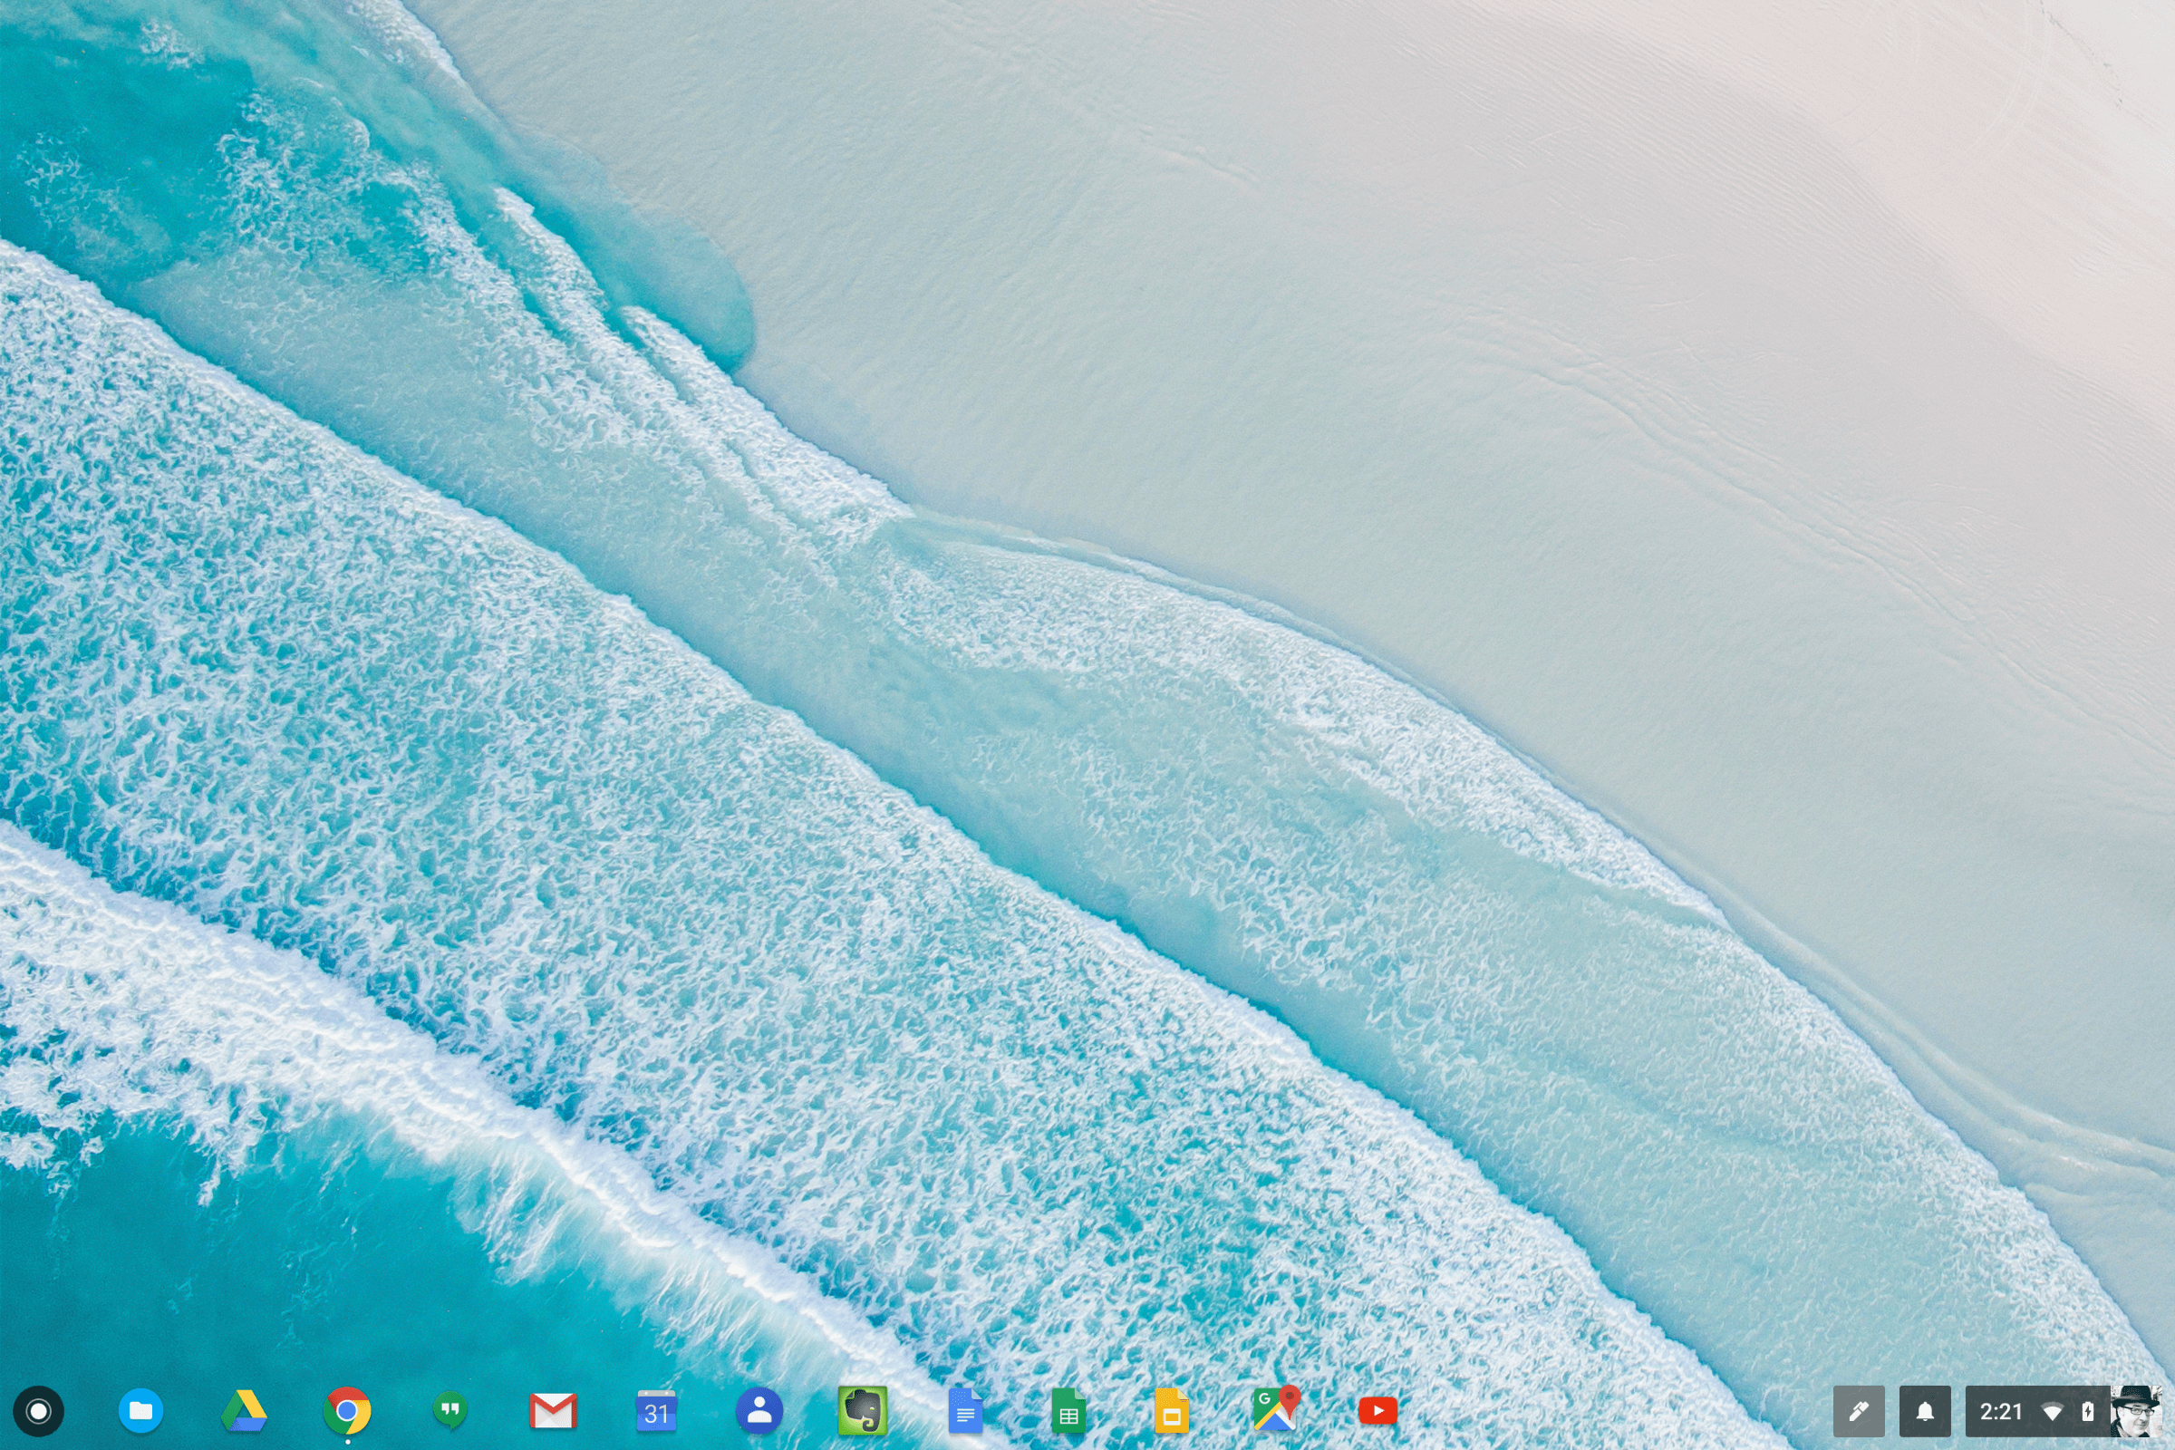Screen dimensions: 2175x1450
Task: Open the Files app from shelf
Action: coord(141,1411)
